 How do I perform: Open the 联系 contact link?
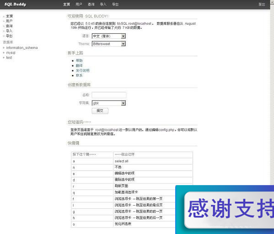[79, 75]
